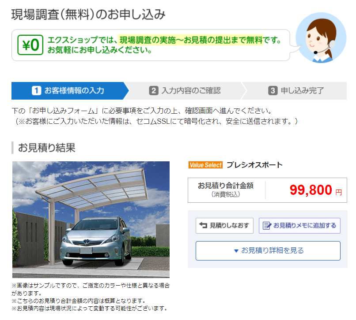The height and width of the screenshot is (320, 356).
Task: Click the step number 1 badge
Action: [36, 91]
